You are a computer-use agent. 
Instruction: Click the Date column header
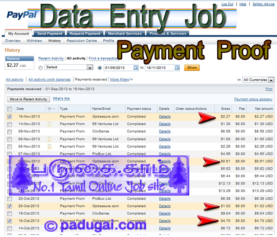click(x=20, y=109)
